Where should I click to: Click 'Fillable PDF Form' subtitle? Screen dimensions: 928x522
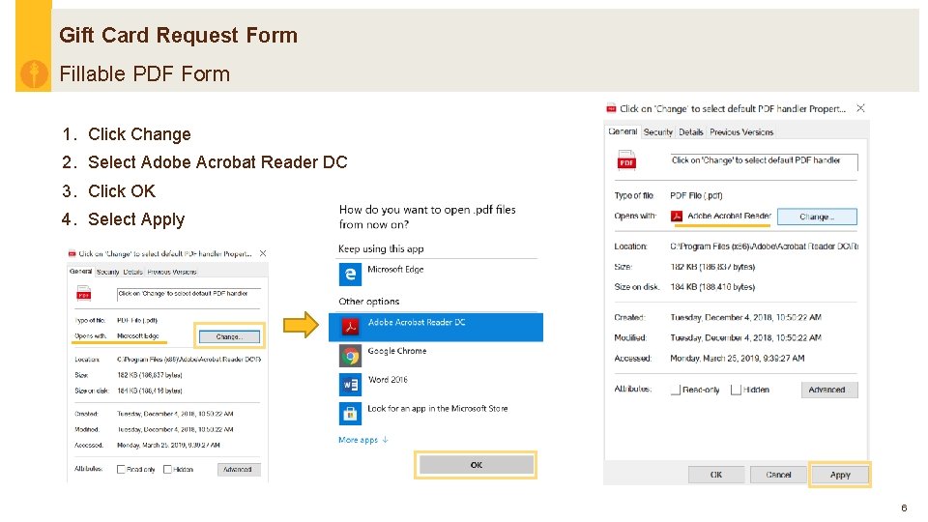(144, 74)
